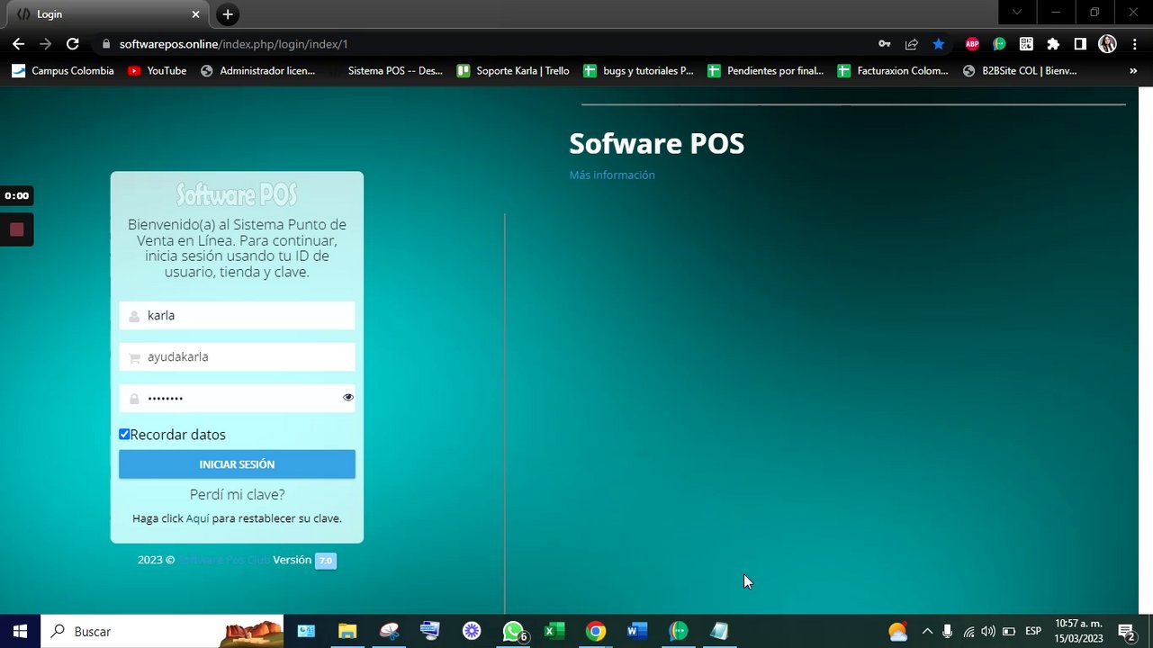
Task: Open the saved passwords key icon
Action: coord(885,44)
